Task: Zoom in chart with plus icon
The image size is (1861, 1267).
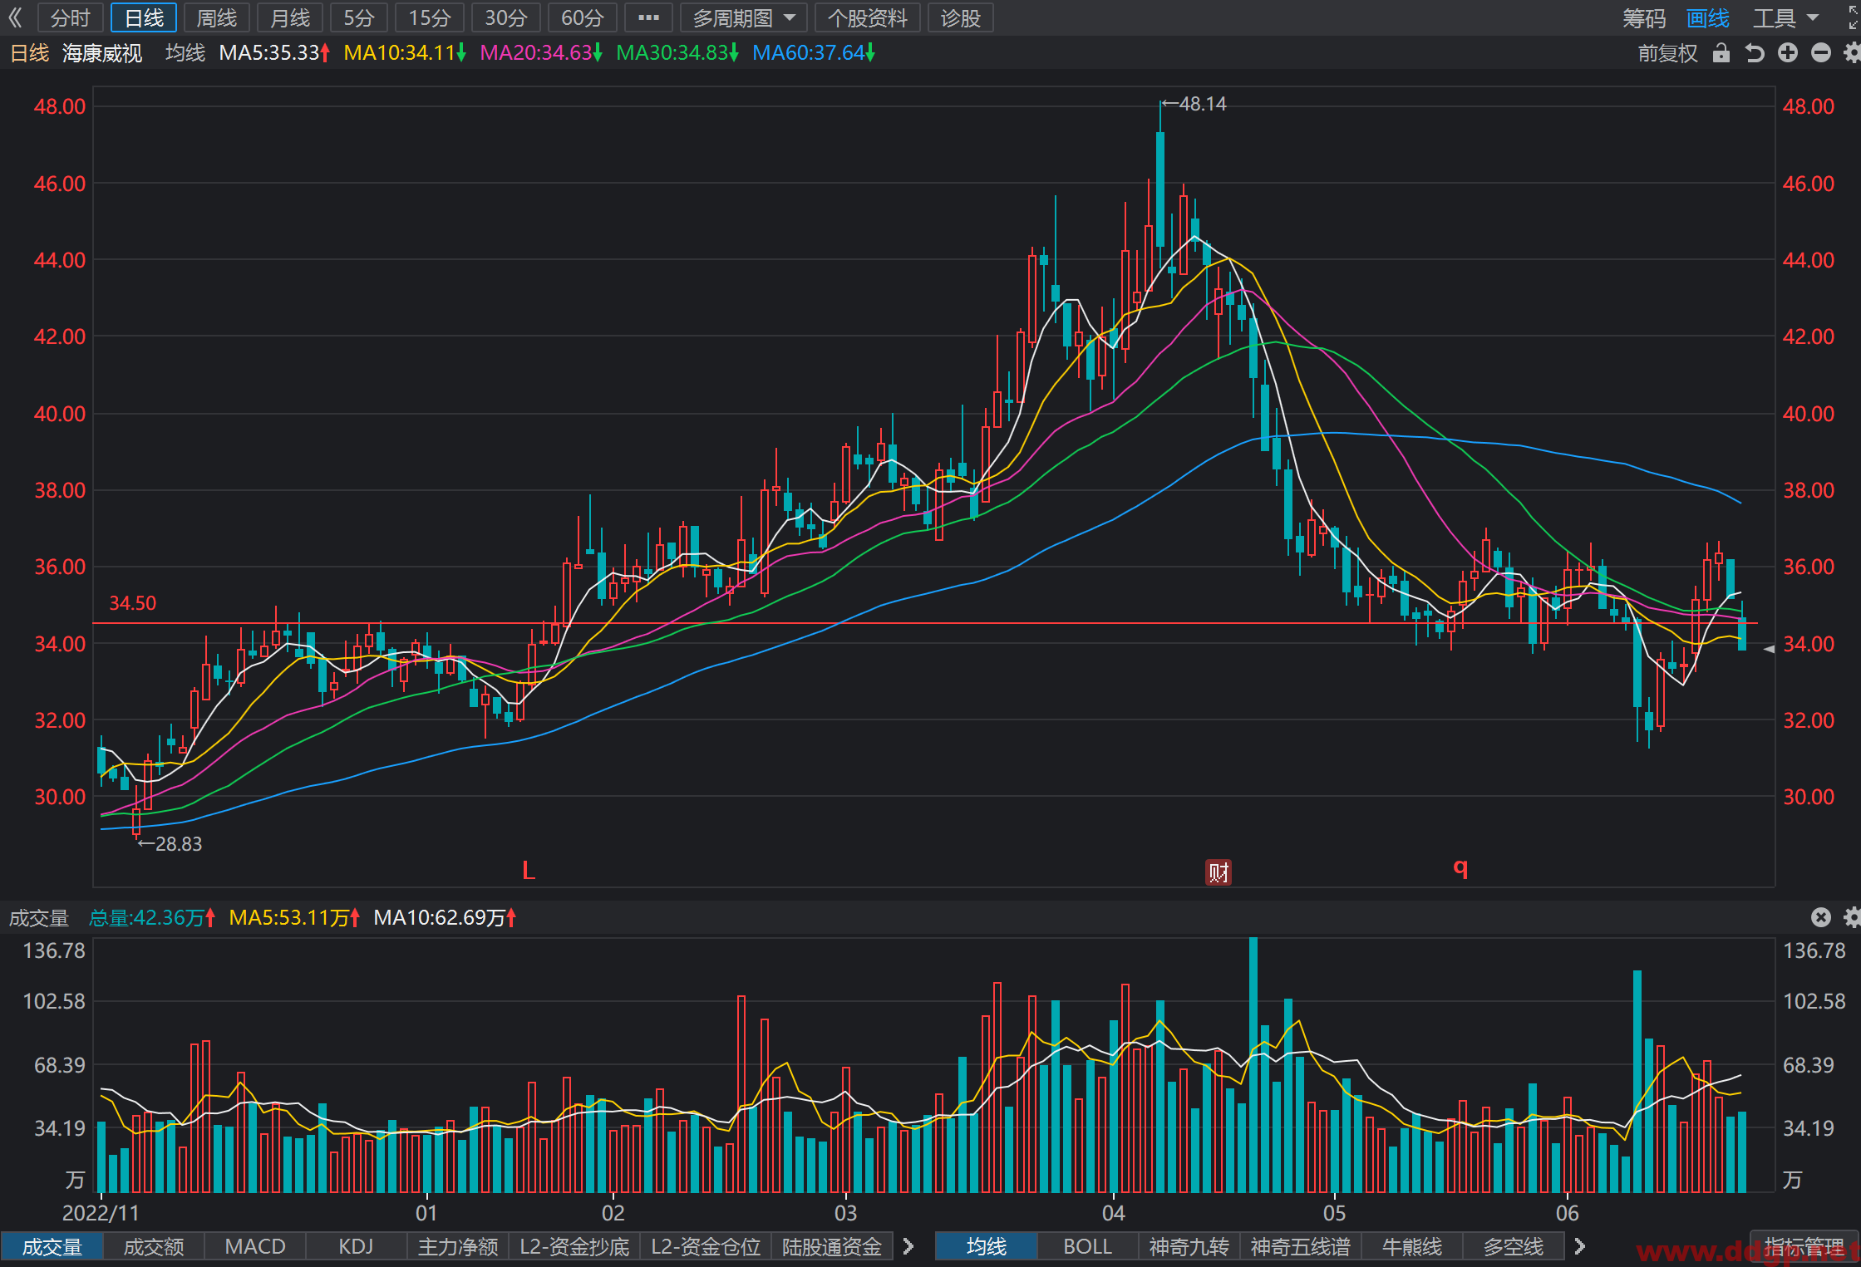Action: [x=1787, y=53]
